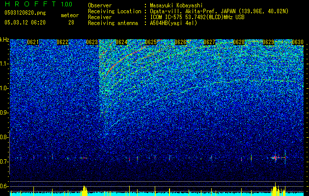Click the 0.8 kHz axis label
The height and width of the screenshot is (196, 309).
pyautogui.click(x=4, y=137)
